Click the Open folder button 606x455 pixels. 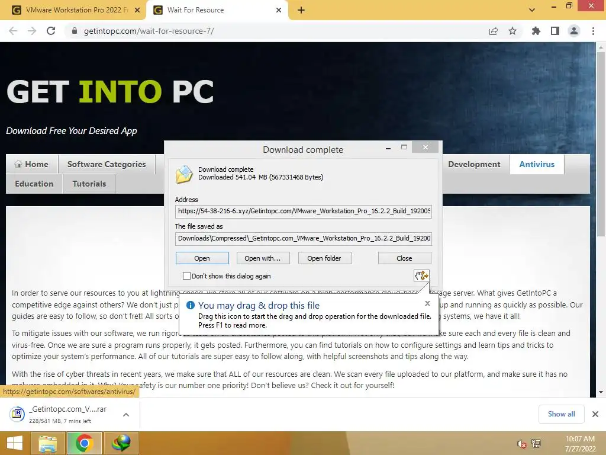pyautogui.click(x=325, y=258)
